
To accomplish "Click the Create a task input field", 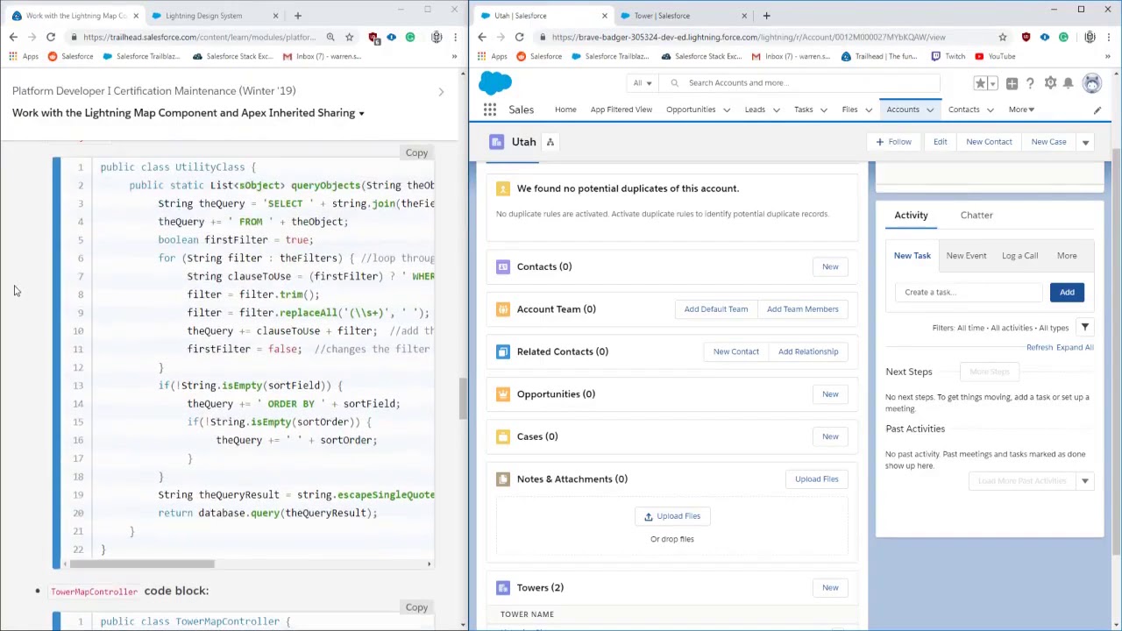I will (x=968, y=293).
